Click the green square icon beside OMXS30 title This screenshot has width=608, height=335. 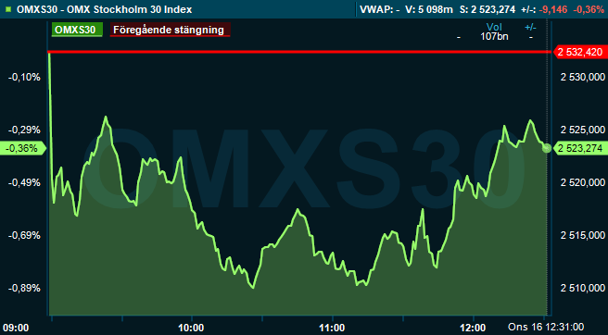[9, 9]
